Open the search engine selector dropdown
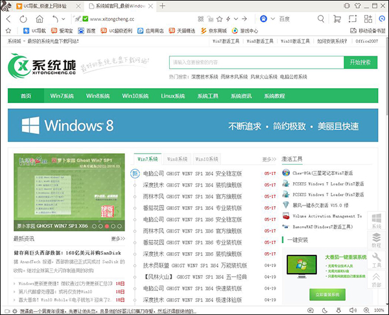This screenshot has height=315, width=389. click(273, 19)
